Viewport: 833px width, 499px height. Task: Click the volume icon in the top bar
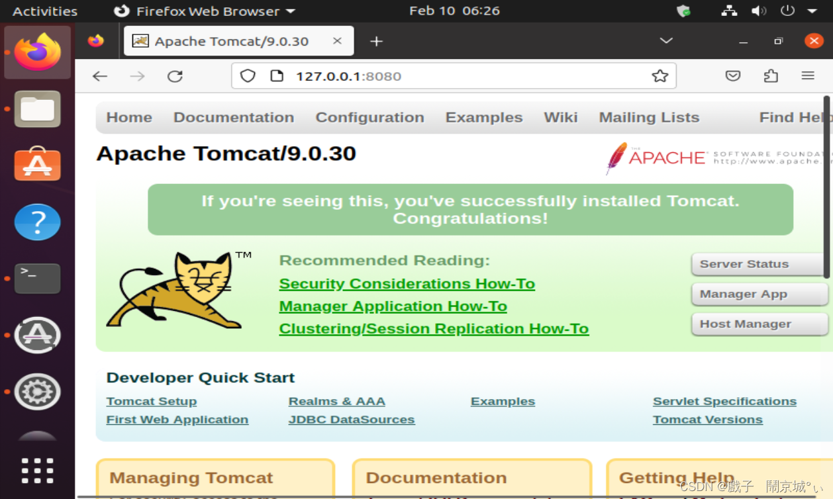click(758, 11)
